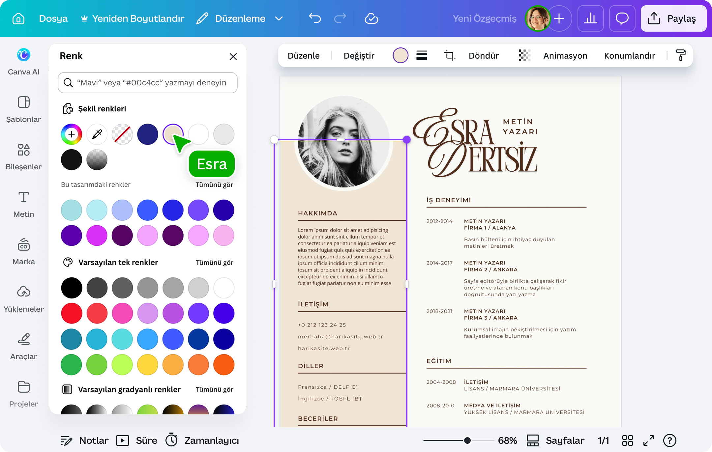Open the help question mark icon
This screenshot has width=712, height=452.
670,440
